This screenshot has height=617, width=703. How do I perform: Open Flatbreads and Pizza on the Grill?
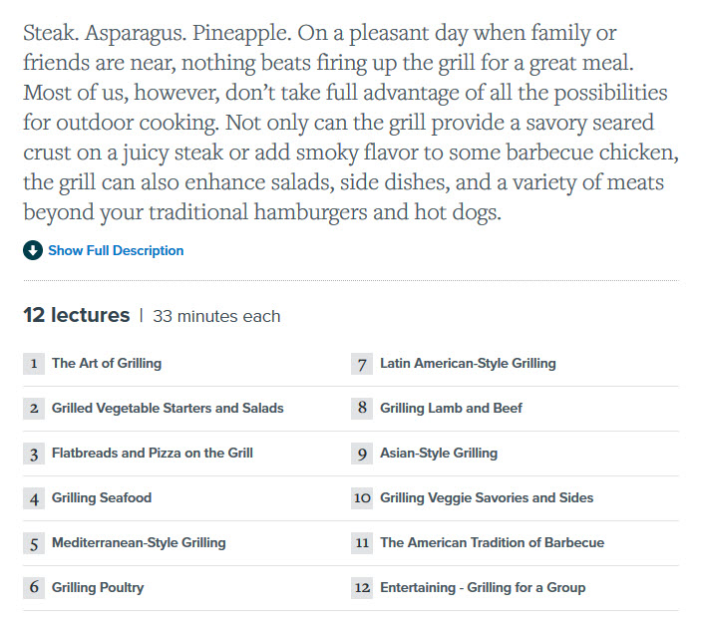pyautogui.click(x=153, y=453)
